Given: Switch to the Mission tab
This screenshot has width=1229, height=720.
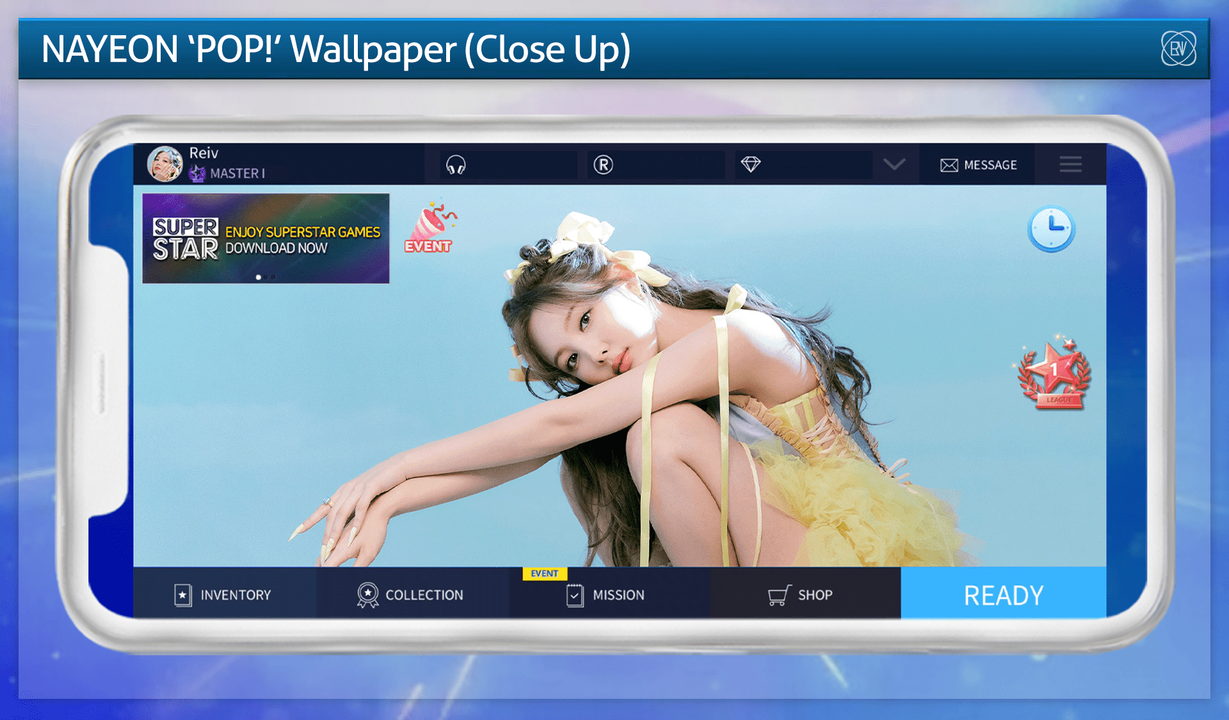Looking at the screenshot, I should click(x=607, y=594).
